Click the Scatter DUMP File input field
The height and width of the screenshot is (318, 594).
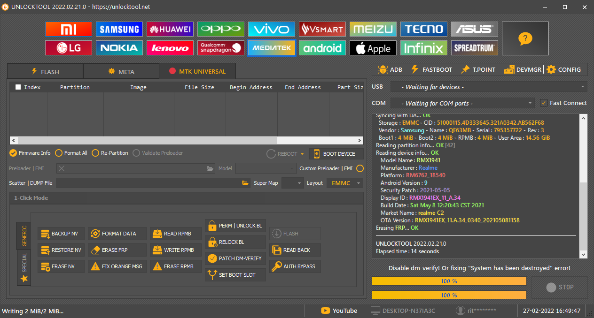[x=154, y=183]
